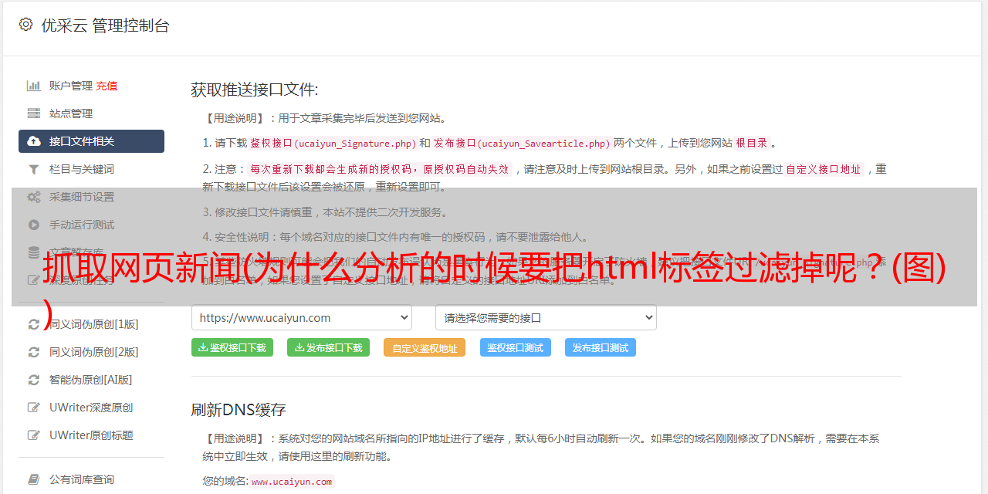Click the play circle icon for 手动运行测试

coord(34,225)
